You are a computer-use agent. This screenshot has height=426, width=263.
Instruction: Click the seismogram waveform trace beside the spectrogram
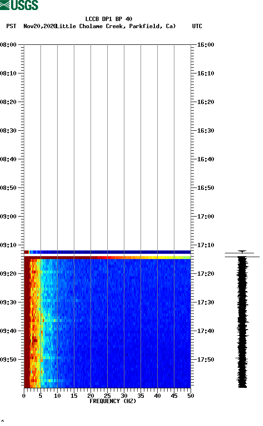tap(242, 319)
